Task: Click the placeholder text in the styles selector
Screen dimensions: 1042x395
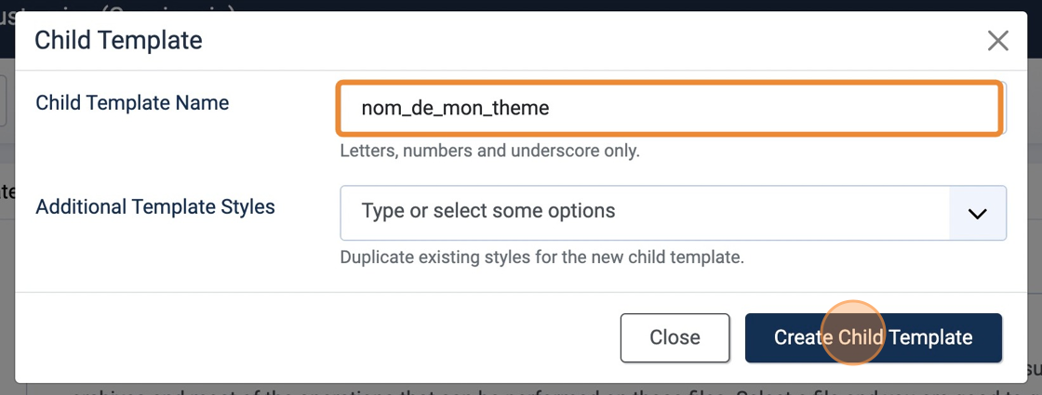Action: pos(488,212)
